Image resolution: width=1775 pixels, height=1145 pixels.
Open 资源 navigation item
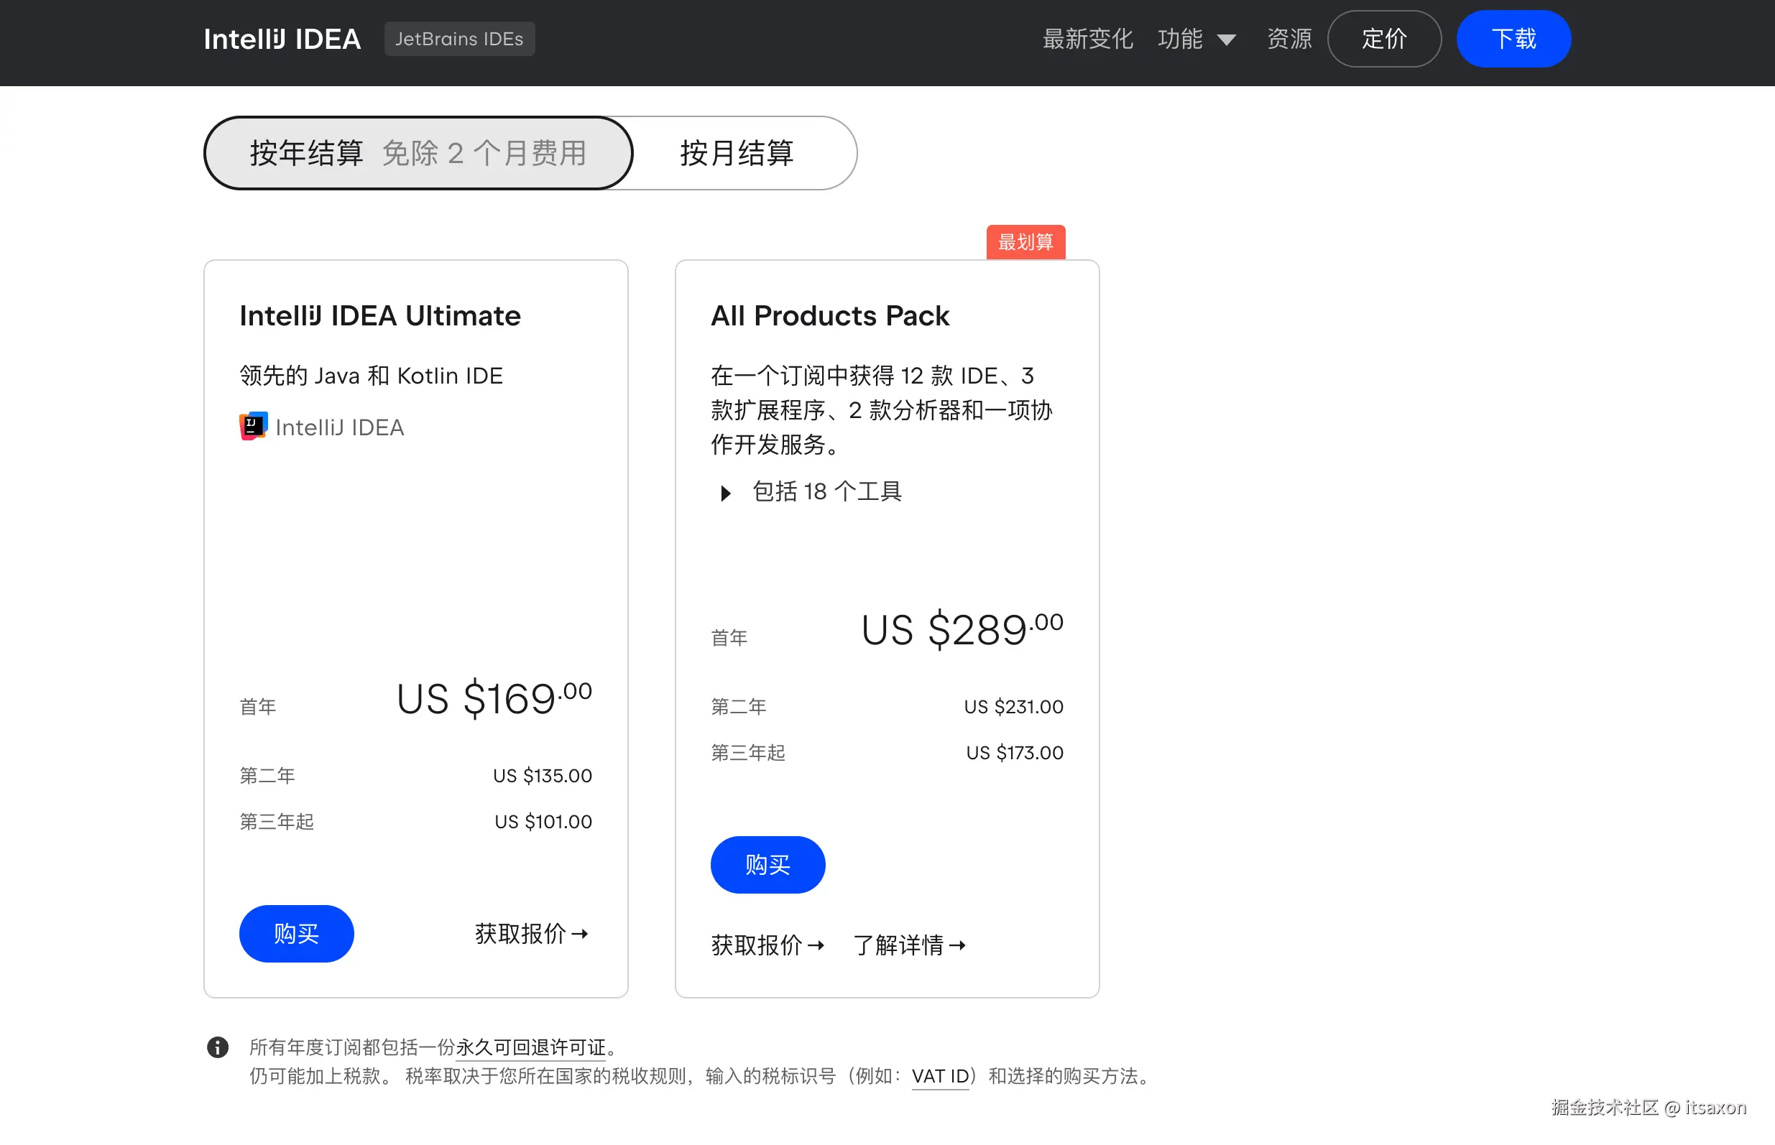click(x=1288, y=39)
